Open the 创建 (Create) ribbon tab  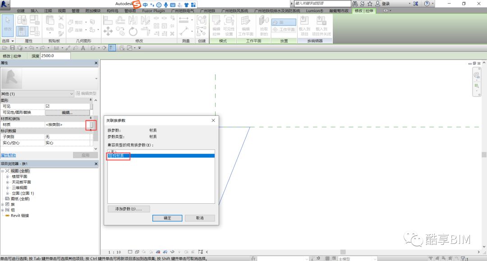pos(21,11)
